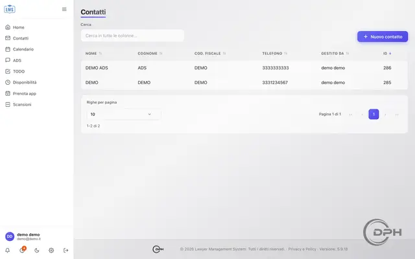Sort by TELEFONO column arrows
415x259 pixels.
(x=285, y=53)
